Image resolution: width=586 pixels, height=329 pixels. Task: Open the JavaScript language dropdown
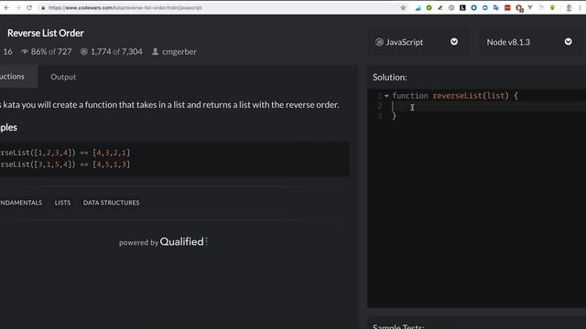click(x=418, y=42)
